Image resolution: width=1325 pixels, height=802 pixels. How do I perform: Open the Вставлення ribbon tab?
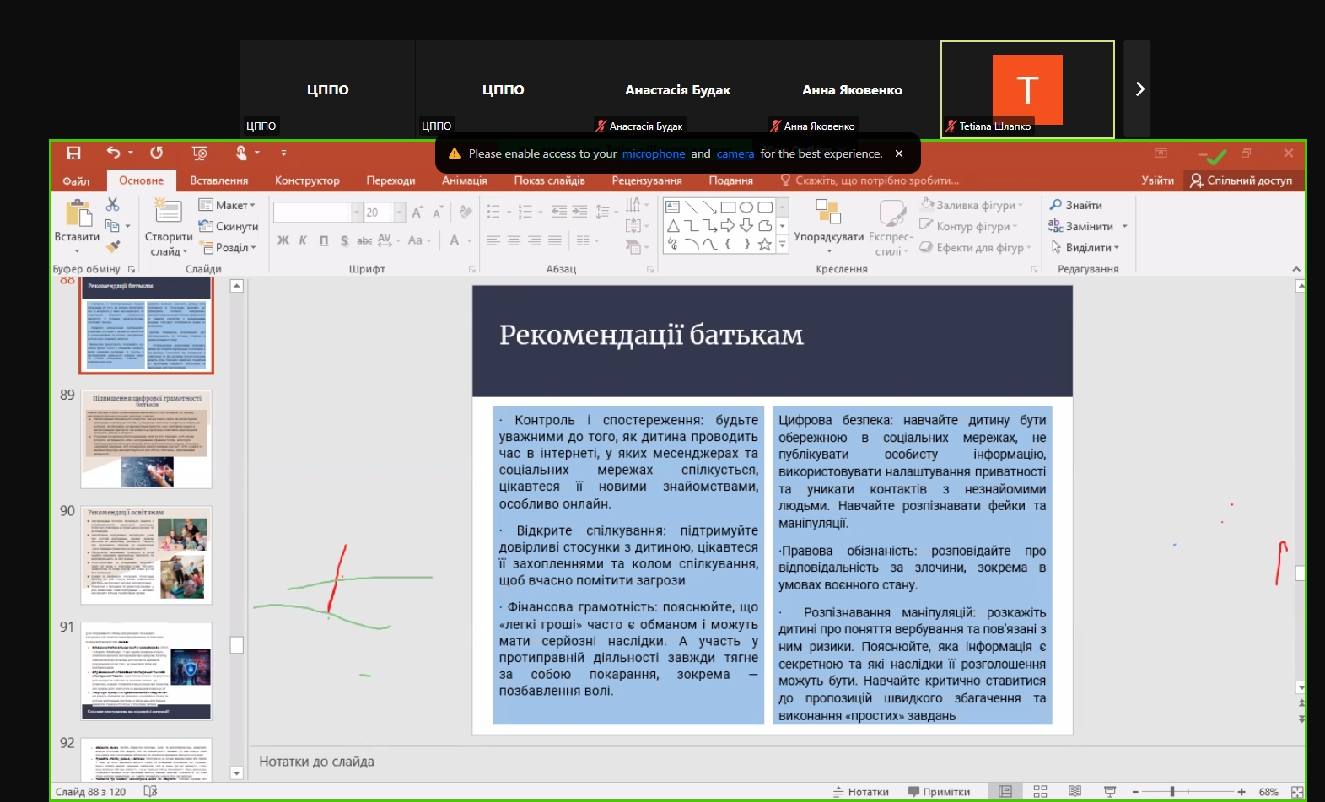pyautogui.click(x=218, y=180)
